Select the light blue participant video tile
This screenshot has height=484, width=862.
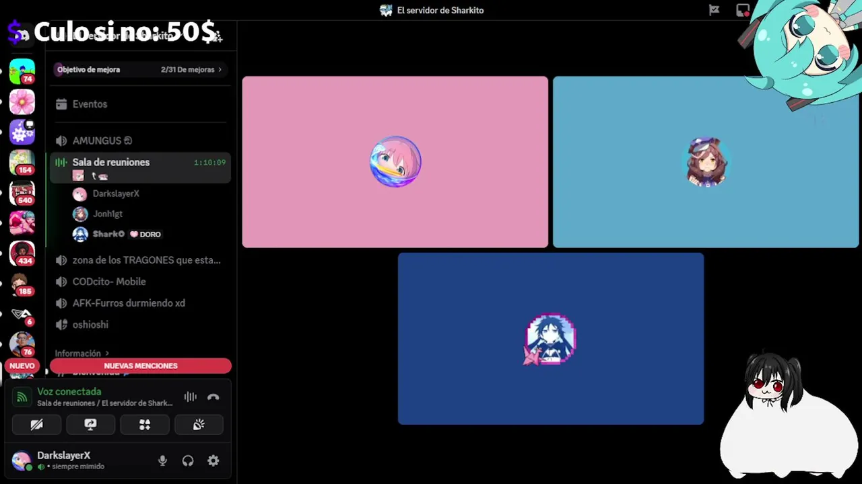tap(706, 162)
